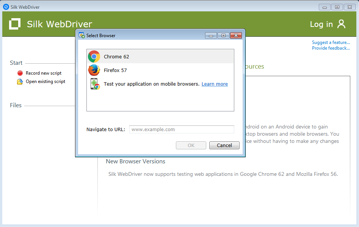Select the Chrome 62 browser icon
Screen dimensions: 359x227
pos(94,56)
